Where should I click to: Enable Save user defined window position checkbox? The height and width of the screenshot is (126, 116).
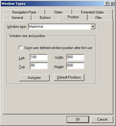21,47
